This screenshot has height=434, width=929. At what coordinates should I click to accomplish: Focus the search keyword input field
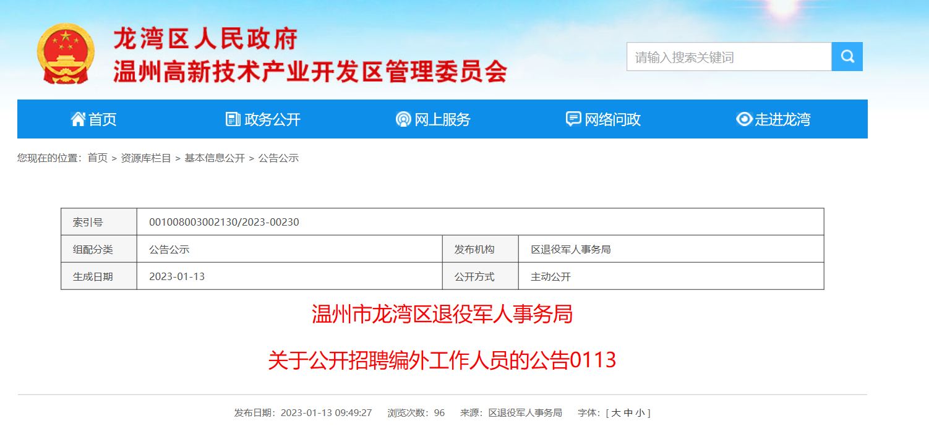click(x=729, y=57)
